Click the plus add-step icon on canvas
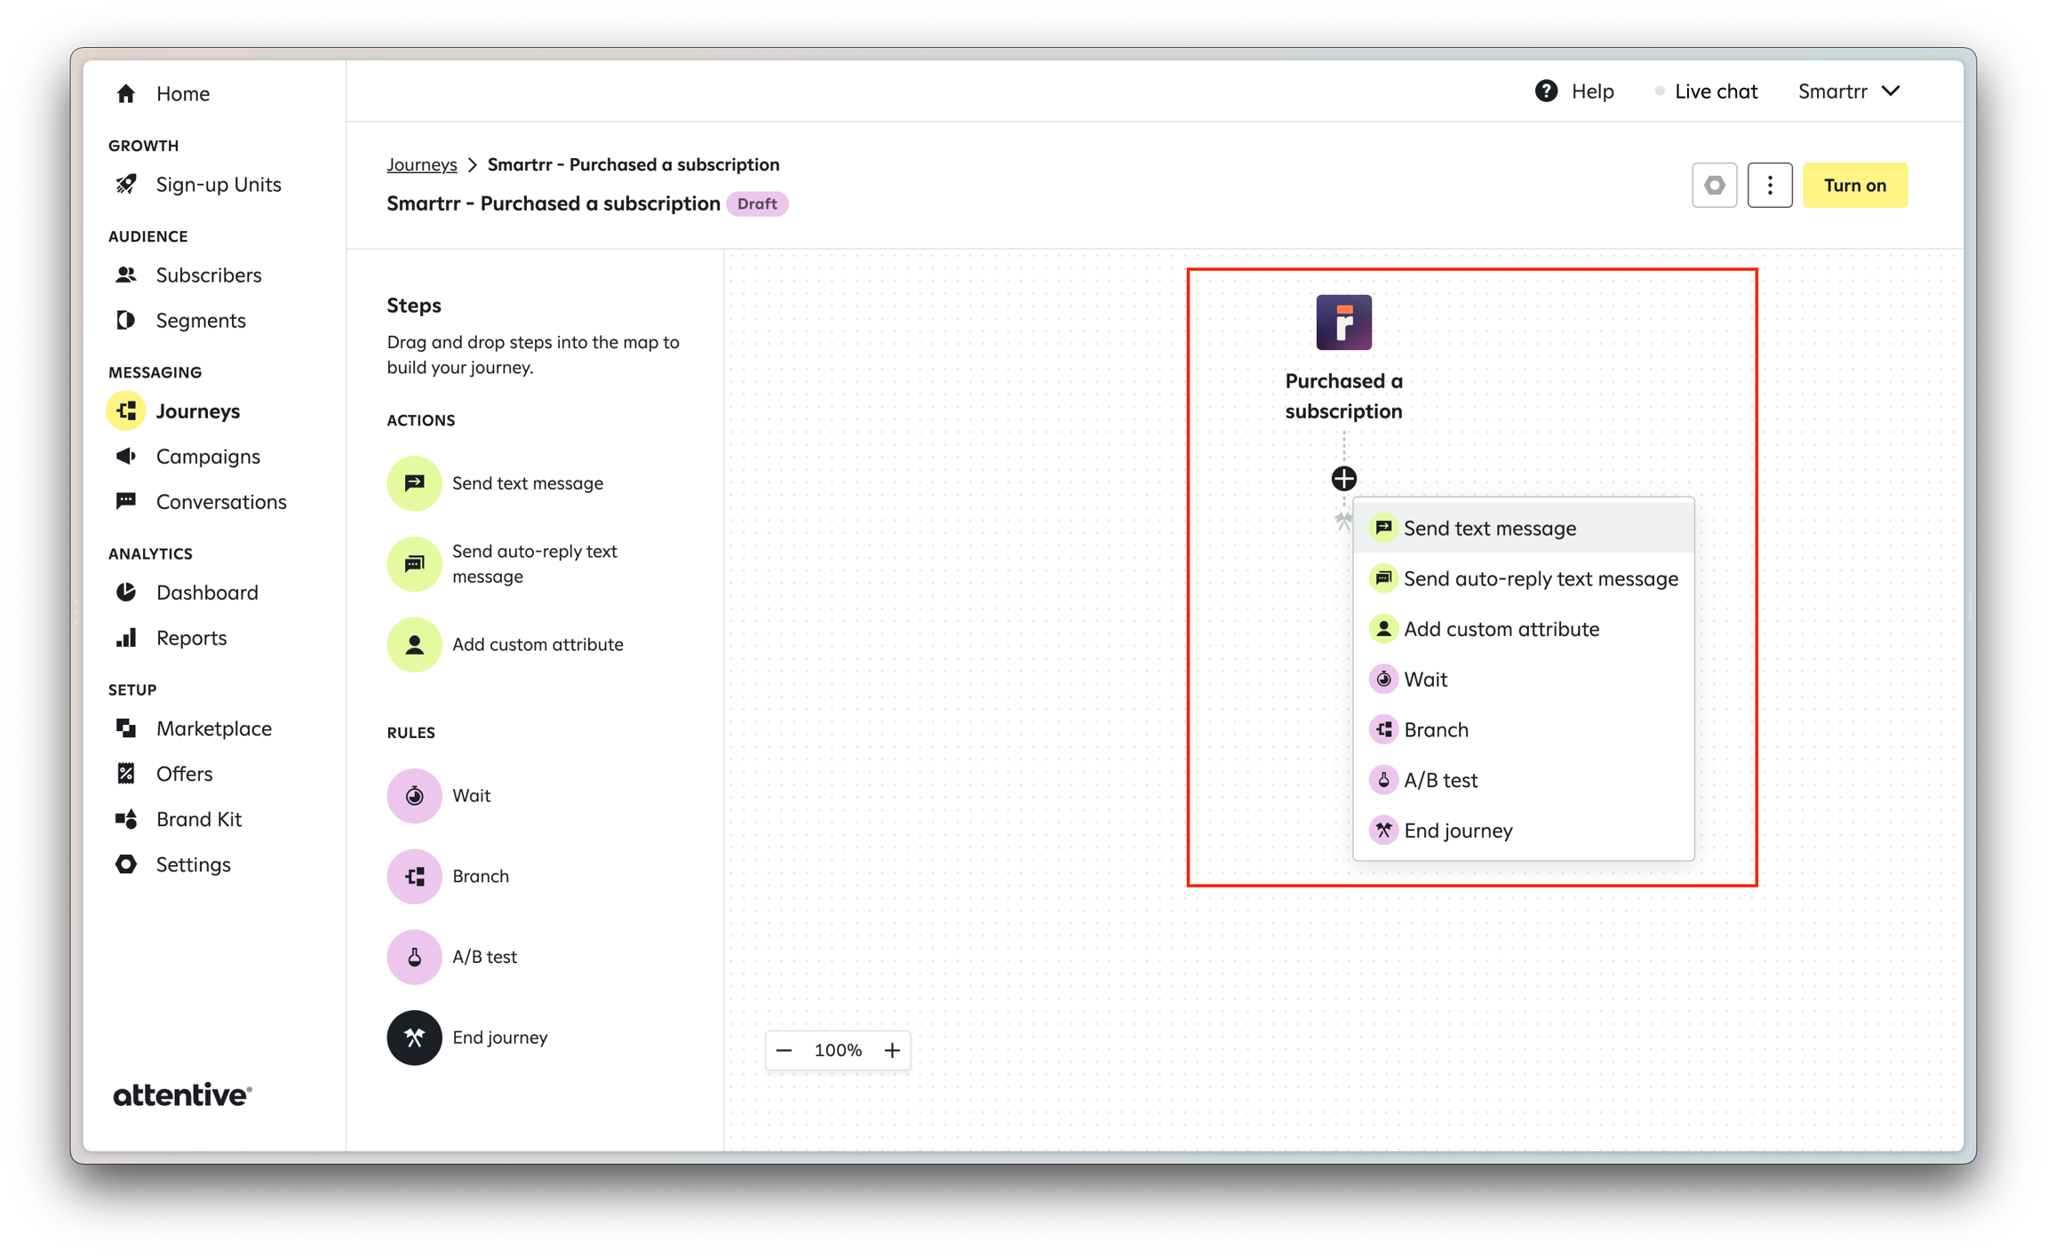The height and width of the screenshot is (1257, 2047). (x=1343, y=479)
